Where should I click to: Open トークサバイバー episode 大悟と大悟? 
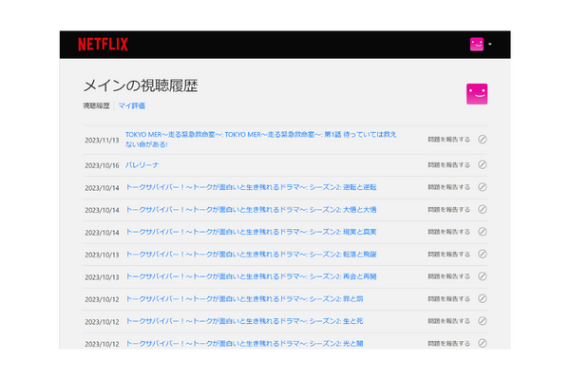click(251, 210)
